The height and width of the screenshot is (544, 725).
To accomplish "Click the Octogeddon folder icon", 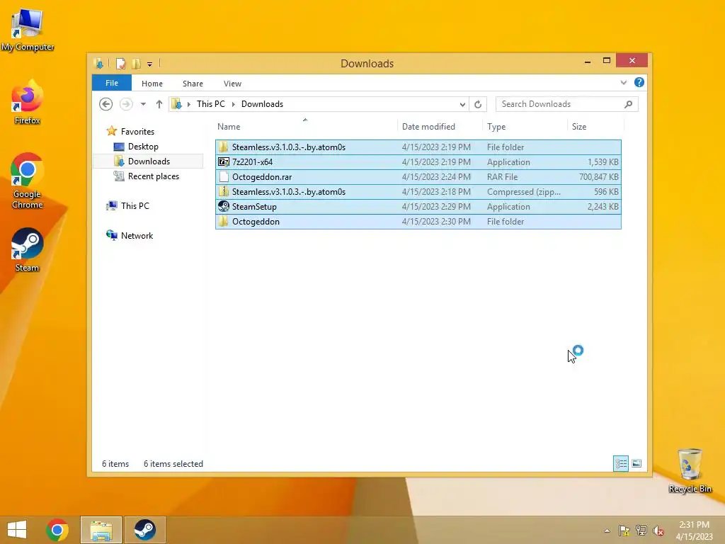I will (224, 221).
